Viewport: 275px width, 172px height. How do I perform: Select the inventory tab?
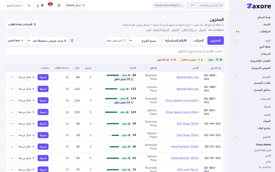[x=215, y=40]
